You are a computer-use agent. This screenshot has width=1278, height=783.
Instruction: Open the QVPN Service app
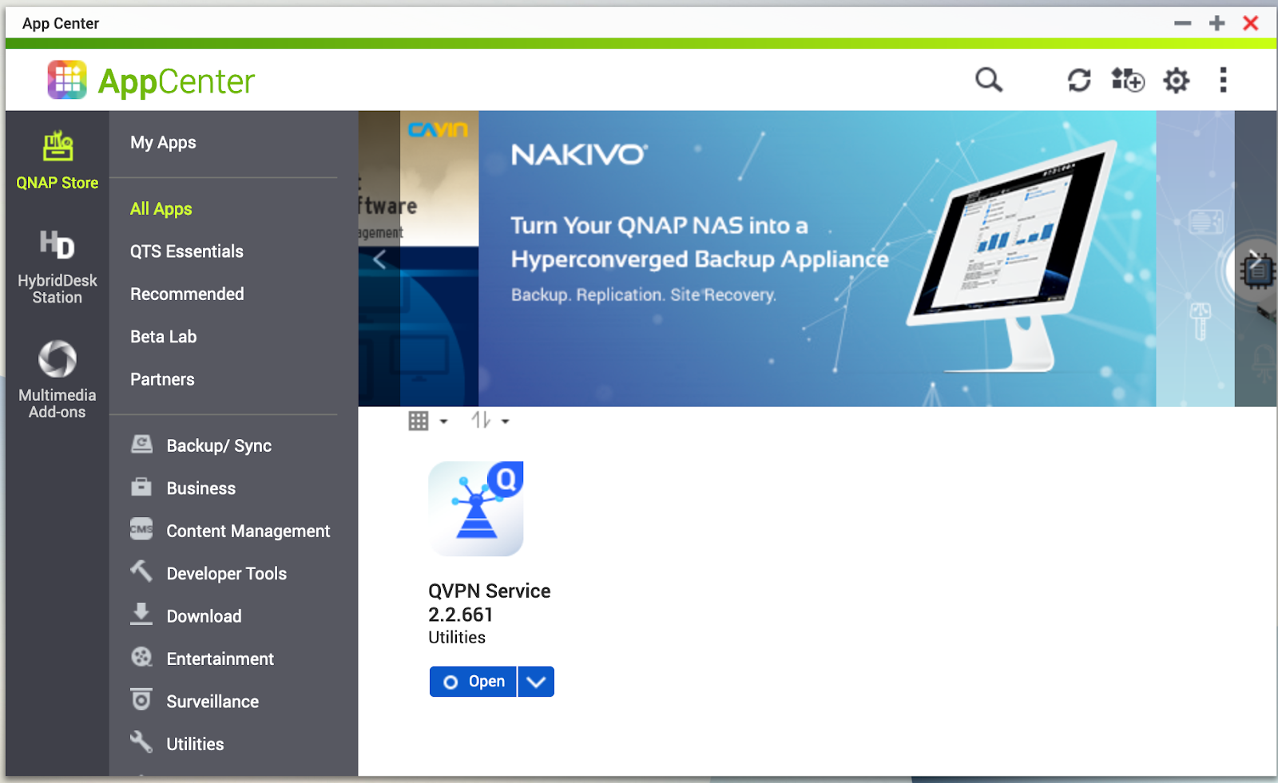coord(474,682)
